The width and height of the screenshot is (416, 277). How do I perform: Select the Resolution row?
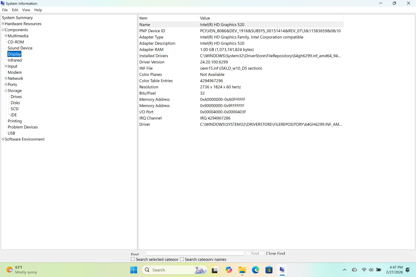241,87
